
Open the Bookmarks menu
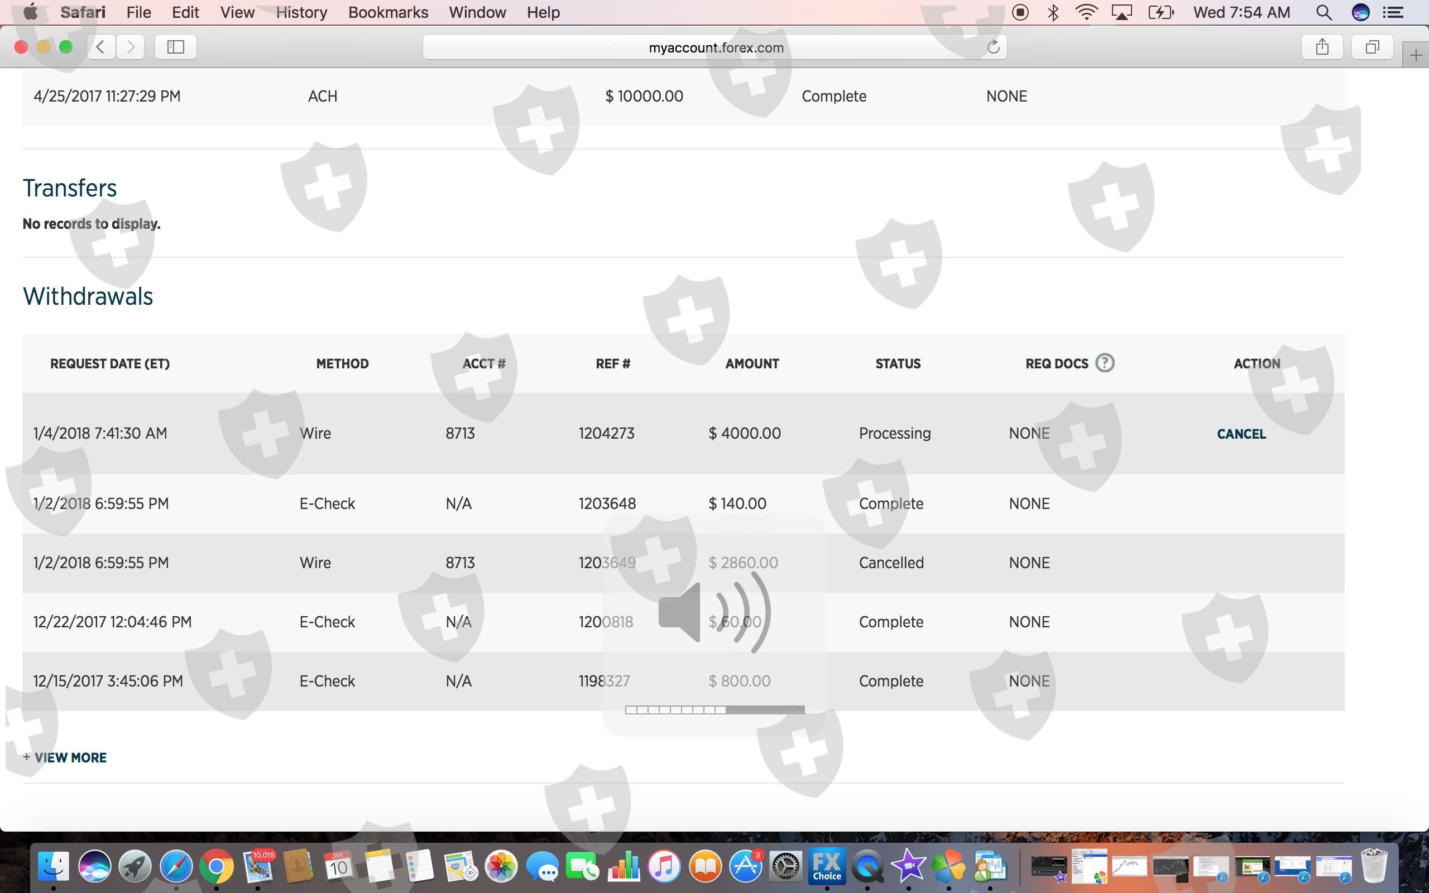[x=388, y=12]
